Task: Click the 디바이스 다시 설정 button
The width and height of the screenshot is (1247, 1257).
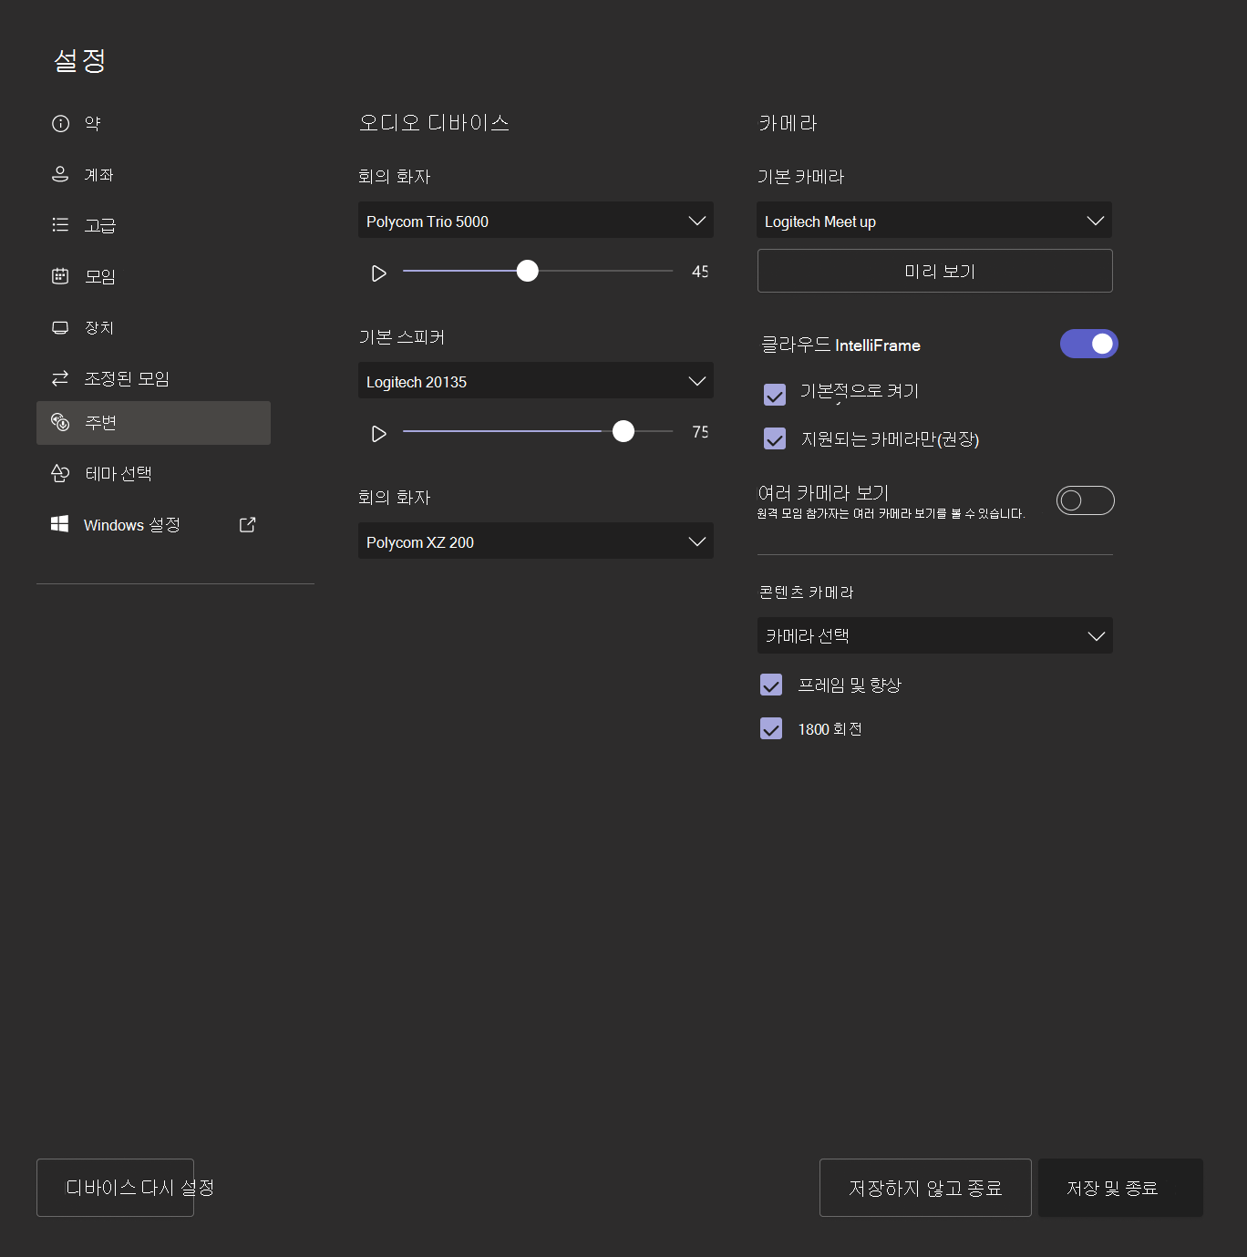Action: click(x=116, y=1188)
